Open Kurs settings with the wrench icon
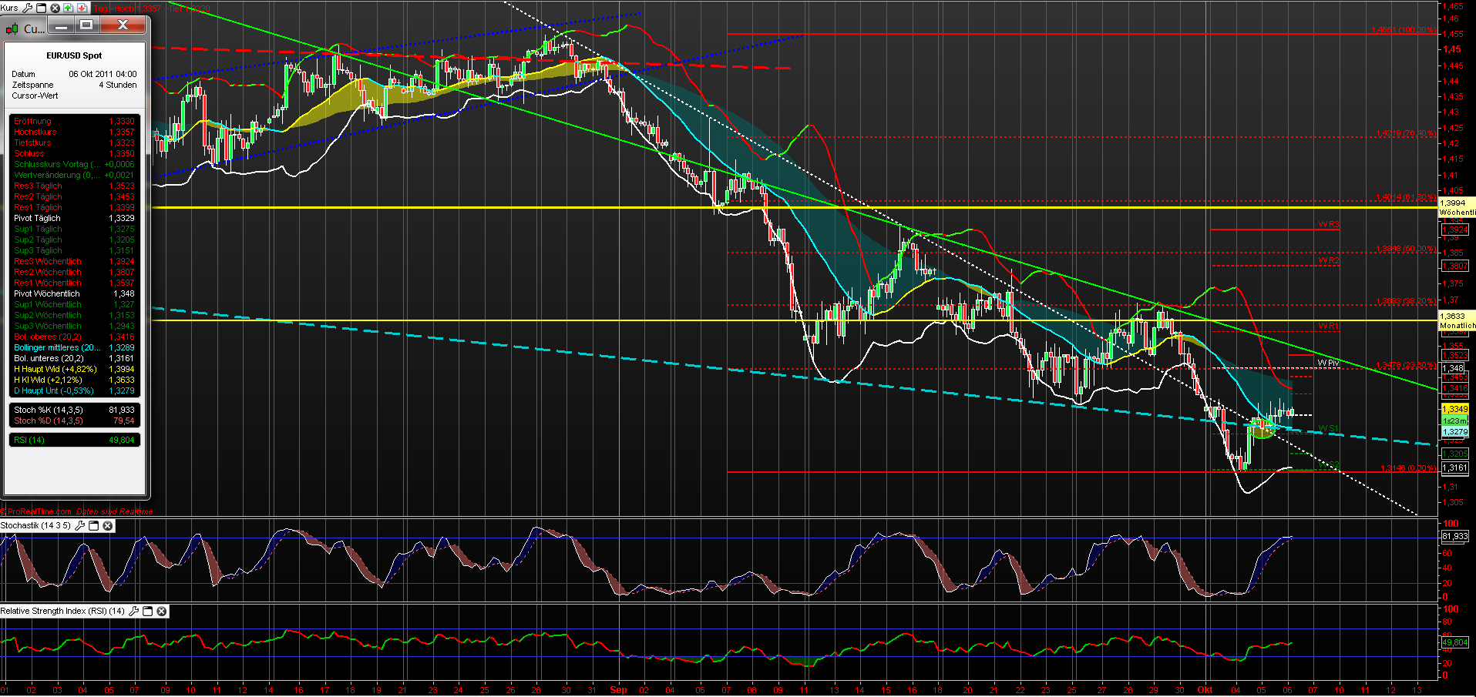Viewport: 1476px width, 697px height. point(28,8)
